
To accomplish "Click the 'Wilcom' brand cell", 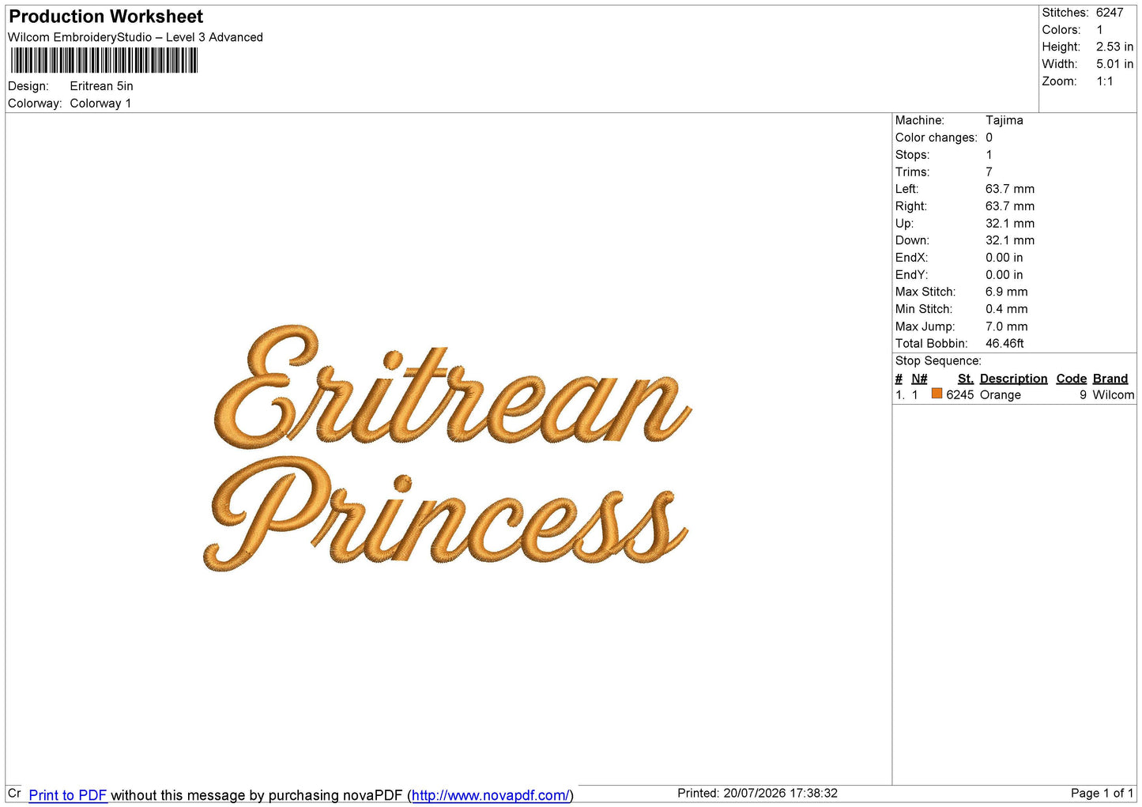I will coord(1114,395).
